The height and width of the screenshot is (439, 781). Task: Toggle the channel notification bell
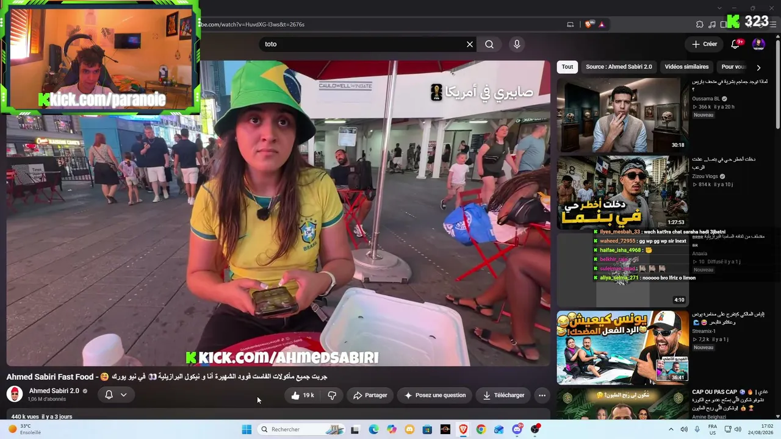(109, 394)
